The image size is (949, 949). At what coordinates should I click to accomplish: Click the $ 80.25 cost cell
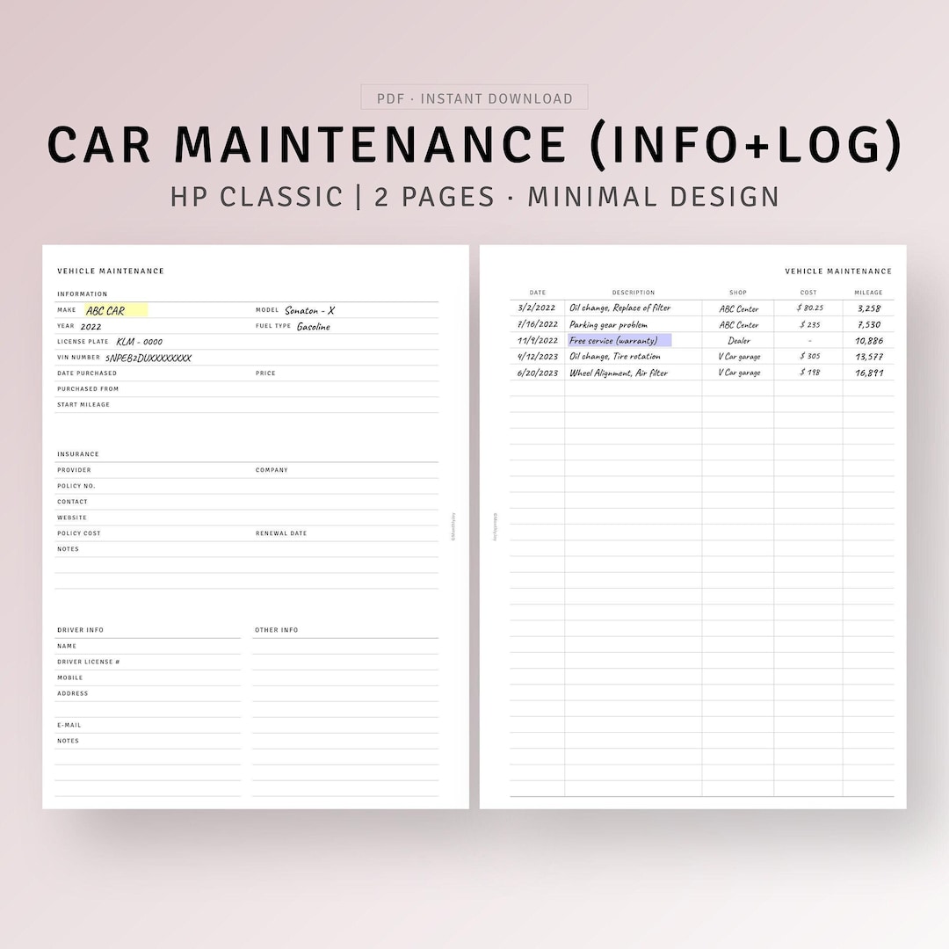pyautogui.click(x=808, y=308)
